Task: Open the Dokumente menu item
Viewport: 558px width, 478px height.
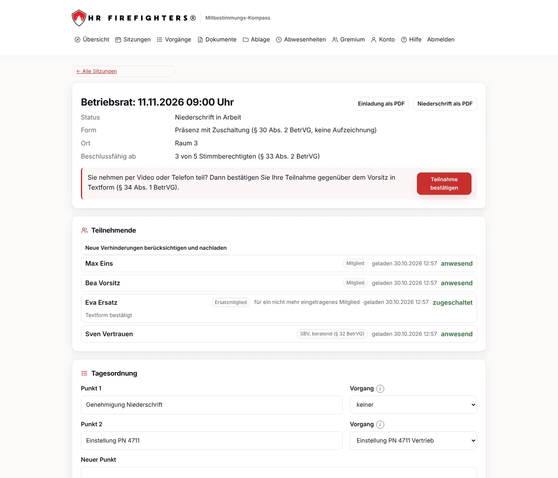Action: coord(217,39)
